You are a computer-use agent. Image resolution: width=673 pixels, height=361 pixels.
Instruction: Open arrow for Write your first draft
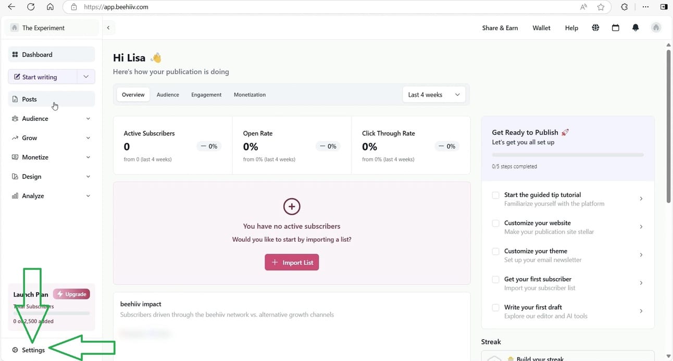tap(641, 311)
